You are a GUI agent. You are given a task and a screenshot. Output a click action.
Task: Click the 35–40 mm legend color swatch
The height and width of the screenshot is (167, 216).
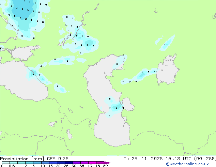pos(84,163)
